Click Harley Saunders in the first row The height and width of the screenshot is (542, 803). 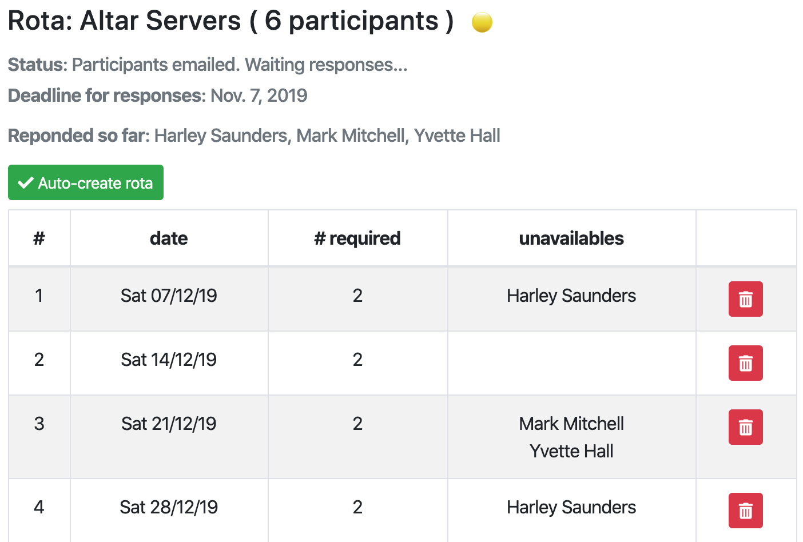pyautogui.click(x=571, y=296)
